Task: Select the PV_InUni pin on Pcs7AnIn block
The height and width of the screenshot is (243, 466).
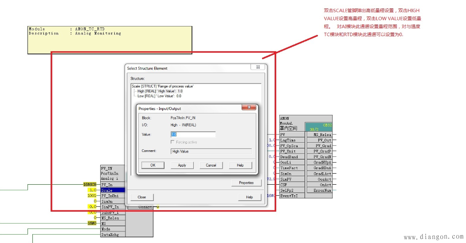Action: tap(113, 196)
